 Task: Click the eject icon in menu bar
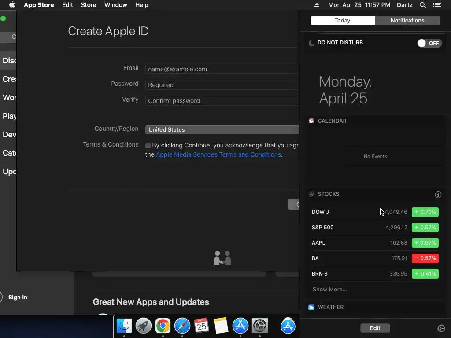317,5
